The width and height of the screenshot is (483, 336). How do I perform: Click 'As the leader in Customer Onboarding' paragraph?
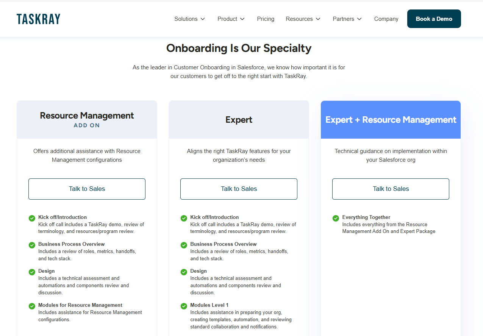[239, 72]
